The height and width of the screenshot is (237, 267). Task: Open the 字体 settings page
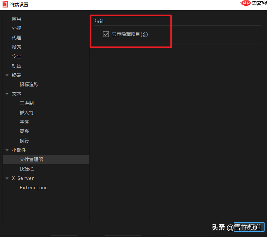[x=24, y=122]
